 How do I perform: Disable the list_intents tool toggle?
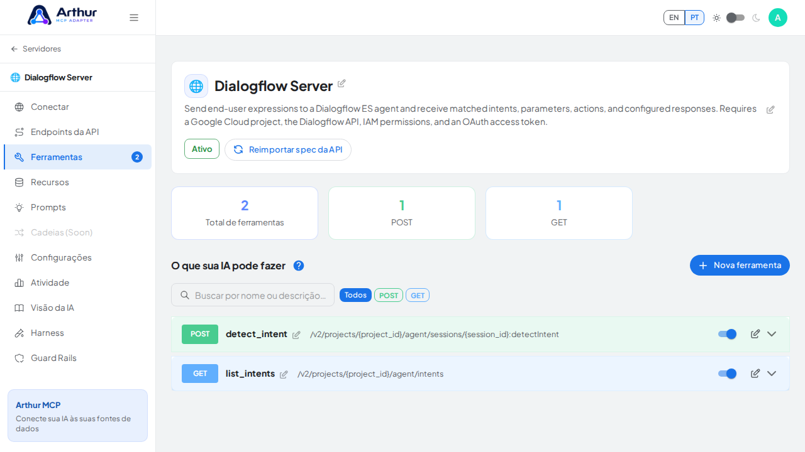coord(728,374)
